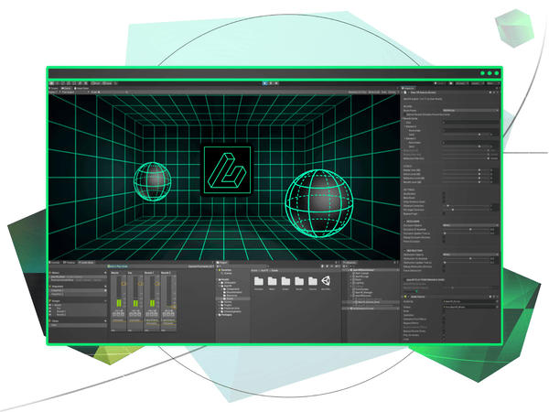Image resolution: width=549 pixels, height=412 pixels.
Task: Toggle the Pivot handle position button
Action: (x=95, y=83)
